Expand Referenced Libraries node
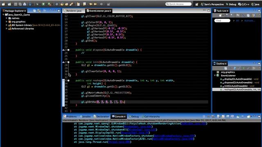The width and height of the screenshot is (262, 147). click(7, 29)
